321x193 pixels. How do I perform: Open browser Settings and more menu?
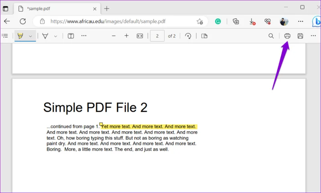301,21
